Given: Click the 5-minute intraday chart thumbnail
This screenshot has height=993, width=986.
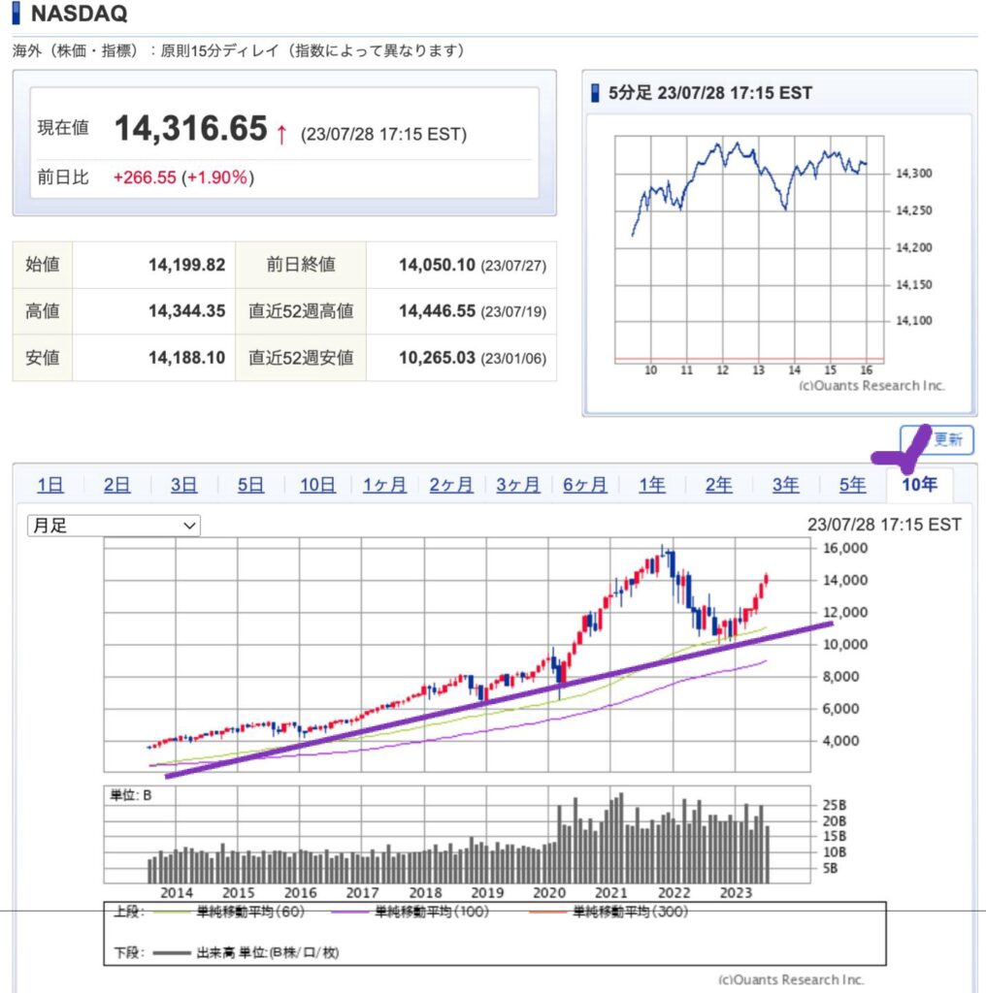Looking at the screenshot, I should click(x=749, y=249).
